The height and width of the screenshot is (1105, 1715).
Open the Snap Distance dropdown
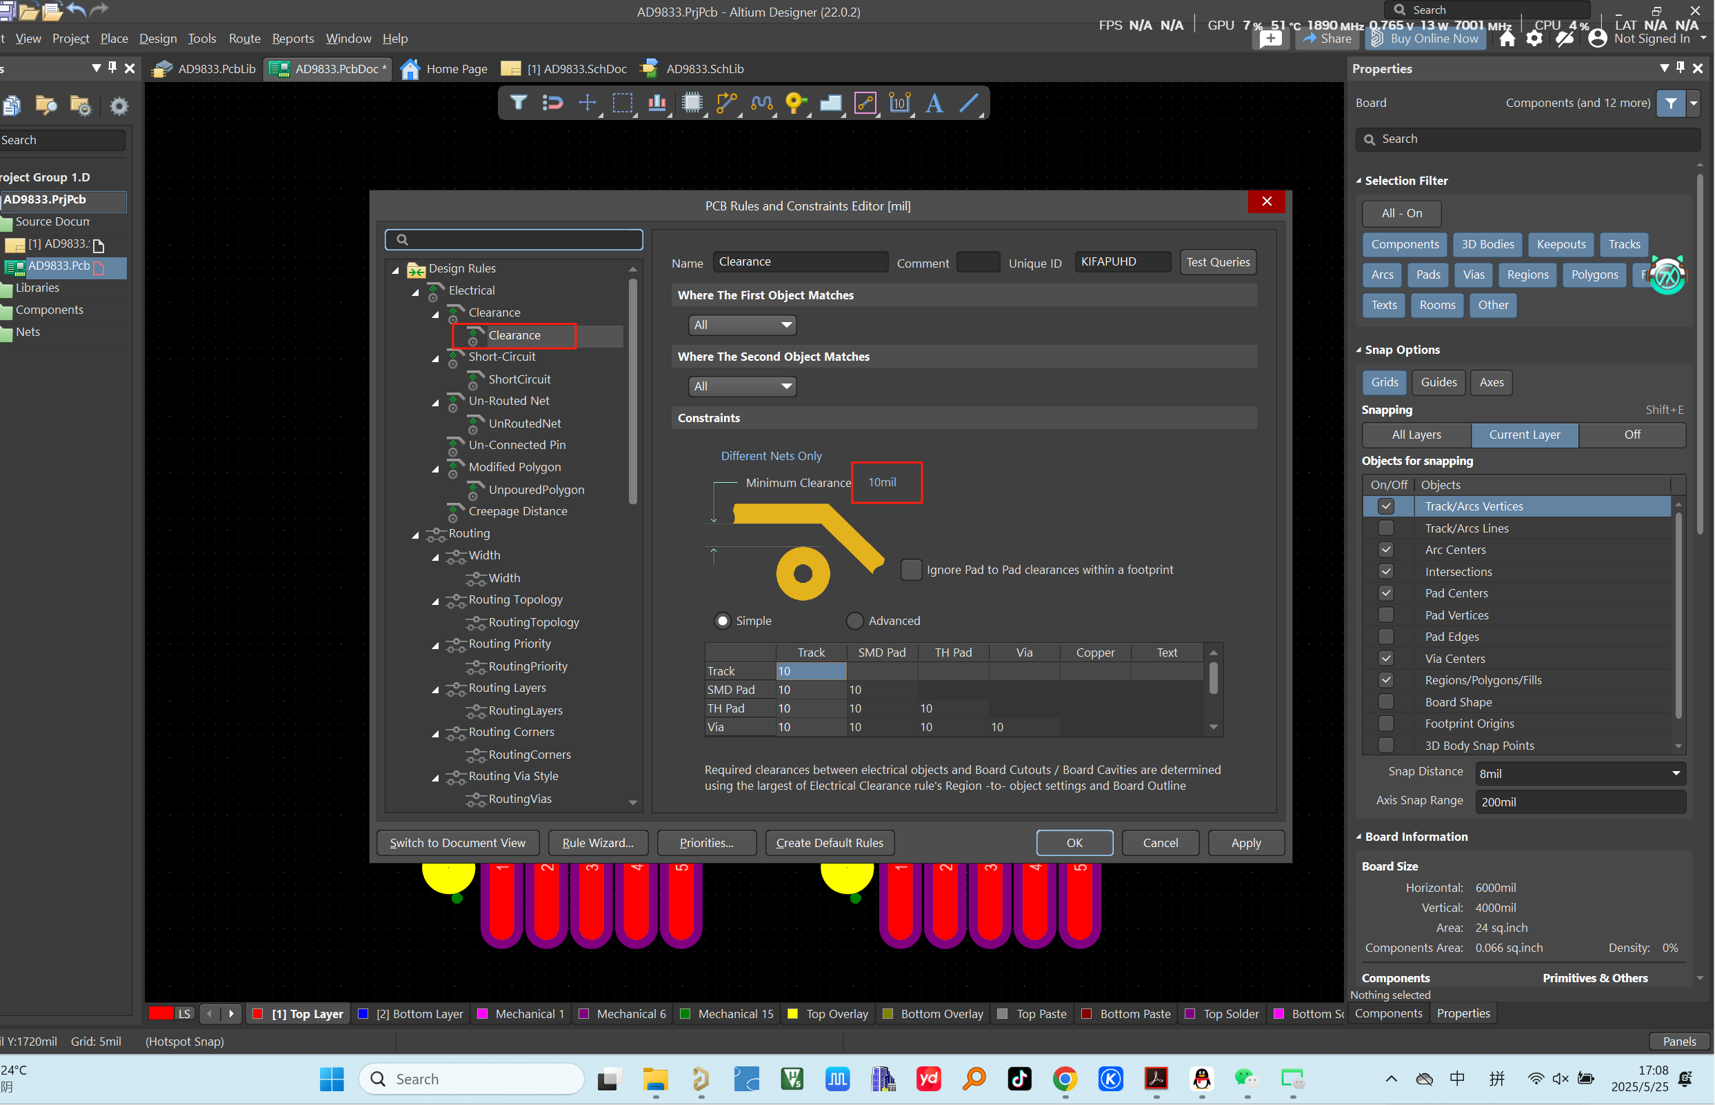(x=1676, y=773)
